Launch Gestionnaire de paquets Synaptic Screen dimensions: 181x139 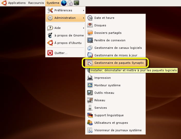coord(115,63)
